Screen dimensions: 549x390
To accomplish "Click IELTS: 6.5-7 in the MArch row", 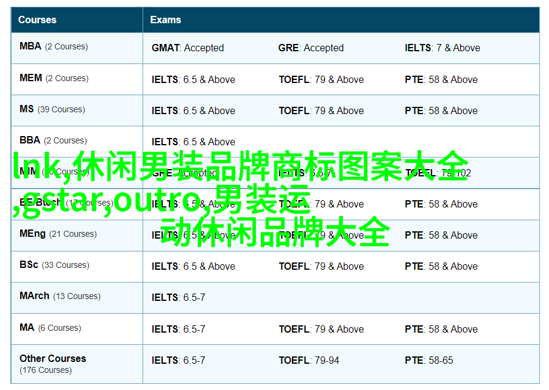I will coord(179,298).
